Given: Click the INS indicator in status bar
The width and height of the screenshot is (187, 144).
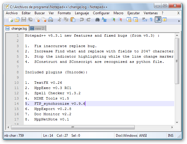Looking at the screenshot, I should [x=170, y=136].
